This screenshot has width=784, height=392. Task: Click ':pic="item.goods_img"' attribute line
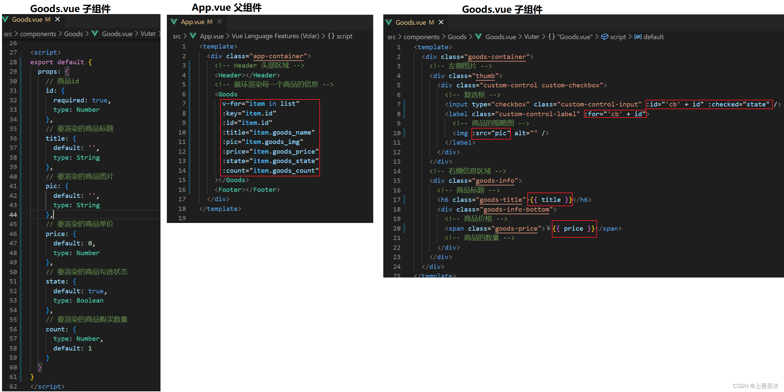tap(263, 142)
